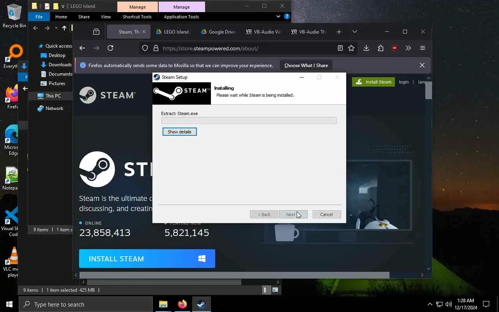Open the Recycle Bin desktop icon
Viewport: 499px width, 312px height.
pos(14,16)
